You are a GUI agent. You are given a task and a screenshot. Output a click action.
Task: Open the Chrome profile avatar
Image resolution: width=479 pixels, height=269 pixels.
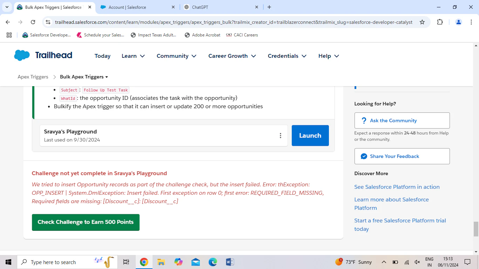(459, 22)
